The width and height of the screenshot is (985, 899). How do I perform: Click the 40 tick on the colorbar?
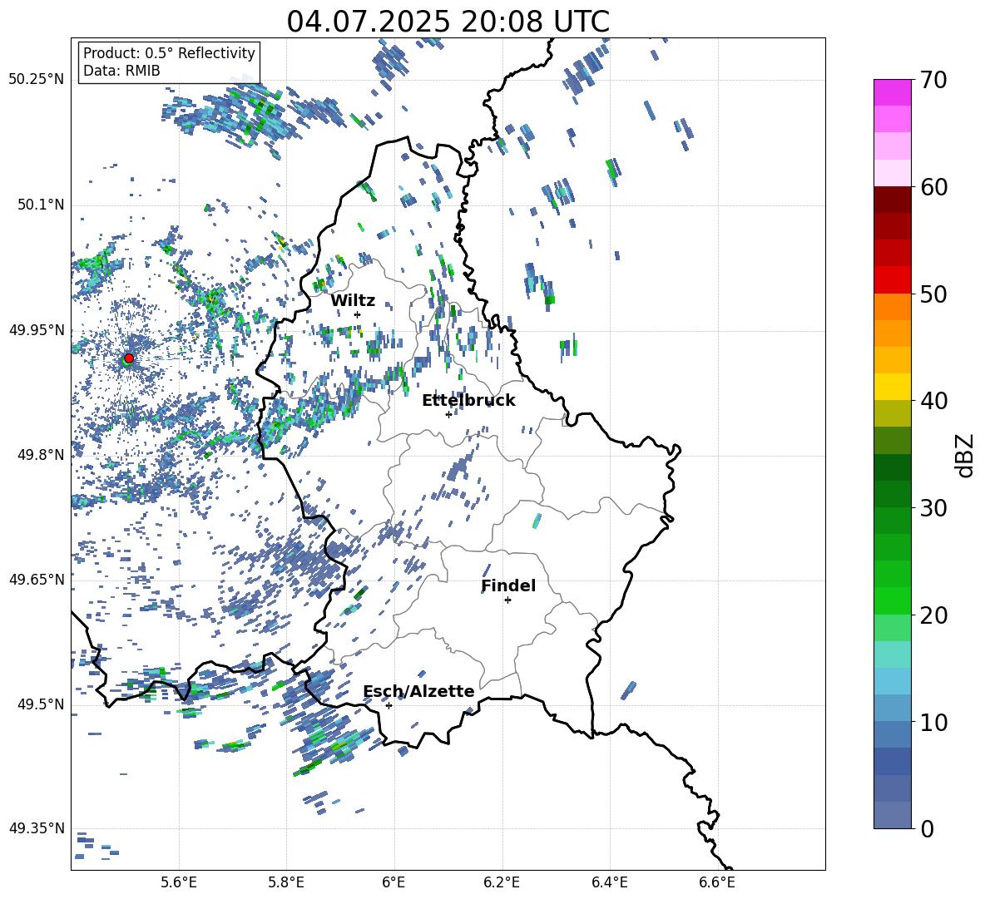click(x=933, y=401)
